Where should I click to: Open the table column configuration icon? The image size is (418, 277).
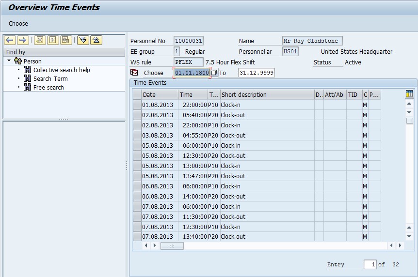tap(409, 94)
